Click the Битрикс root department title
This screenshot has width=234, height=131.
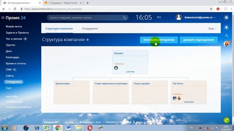click(x=119, y=53)
